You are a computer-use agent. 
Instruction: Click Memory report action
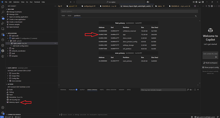click(x=14, y=102)
